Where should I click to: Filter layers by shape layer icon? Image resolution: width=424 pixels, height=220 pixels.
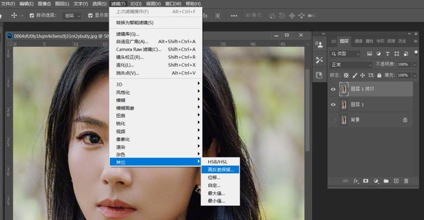point(396,54)
